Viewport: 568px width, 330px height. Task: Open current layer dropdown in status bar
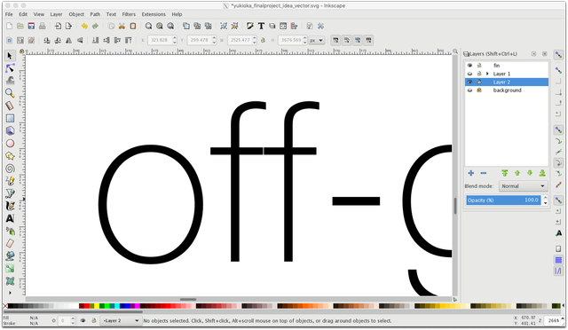tap(121, 320)
